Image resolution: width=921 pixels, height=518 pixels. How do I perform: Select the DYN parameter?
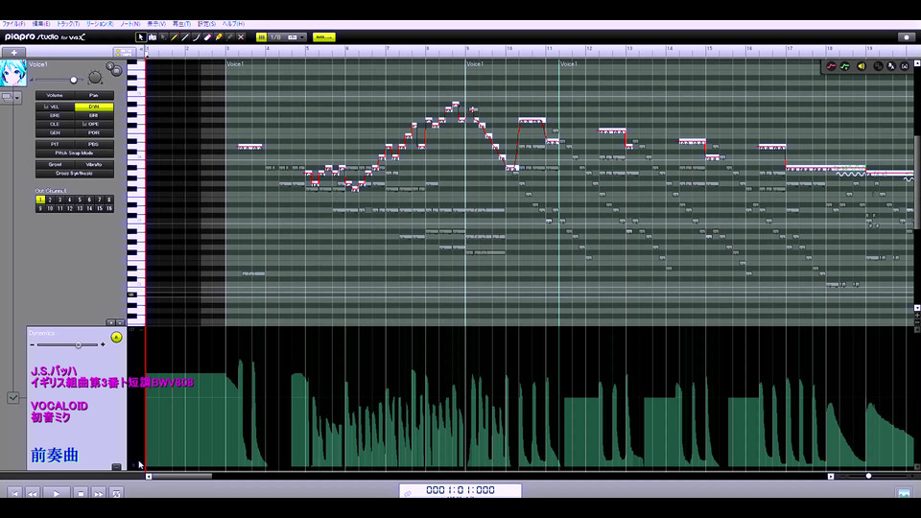pos(94,106)
